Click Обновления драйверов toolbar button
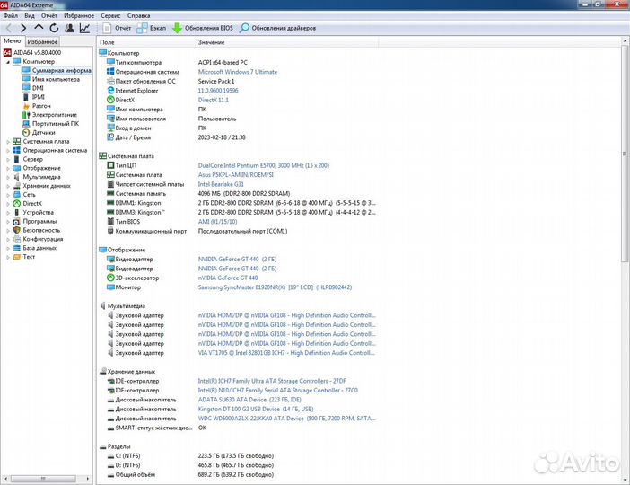The image size is (630, 485). 277,28
